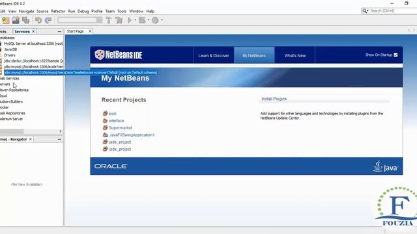The image size is (417, 234).
Task: Close the Services tab
Action: tap(33, 32)
